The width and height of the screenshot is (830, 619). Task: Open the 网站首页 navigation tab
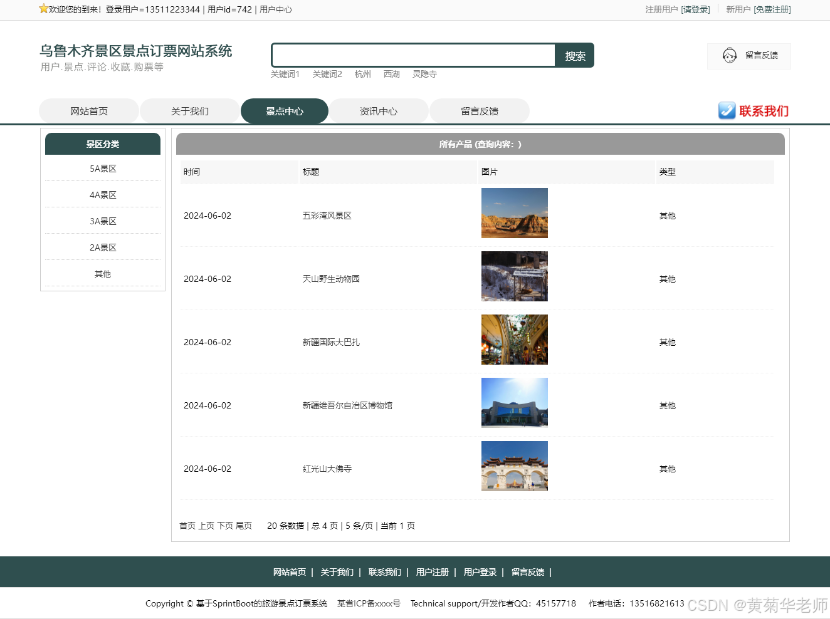89,111
